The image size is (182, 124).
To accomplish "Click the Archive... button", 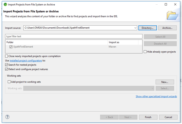I will [x=167, y=28].
